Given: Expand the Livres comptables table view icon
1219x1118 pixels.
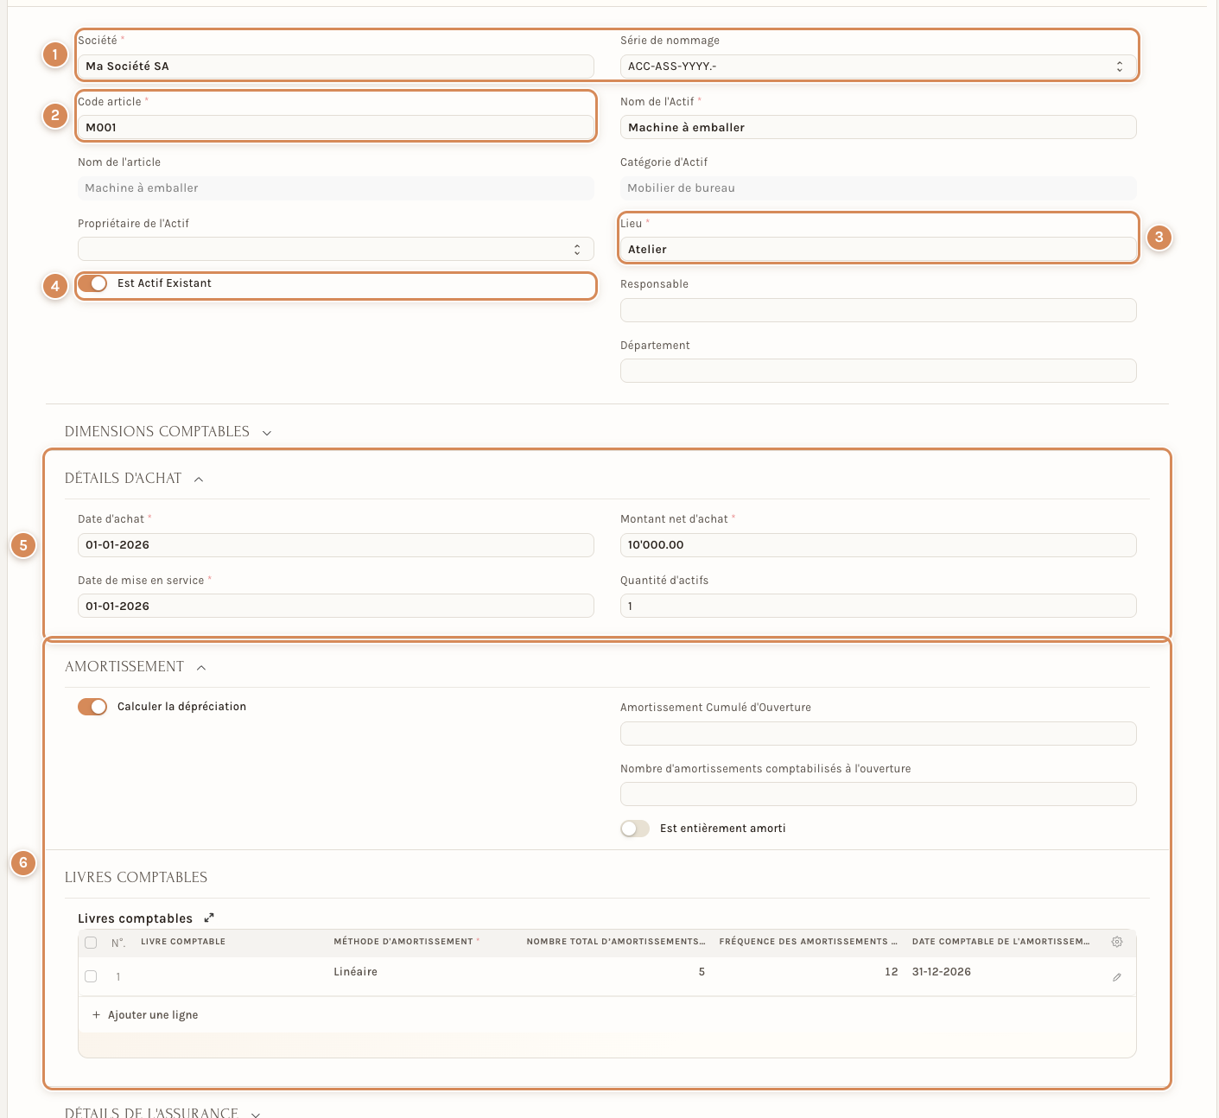Looking at the screenshot, I should pos(209,918).
